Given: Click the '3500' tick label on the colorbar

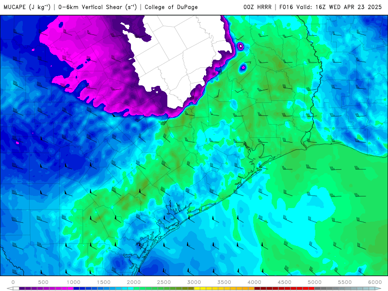Looking at the screenshot, I should tap(224, 282).
